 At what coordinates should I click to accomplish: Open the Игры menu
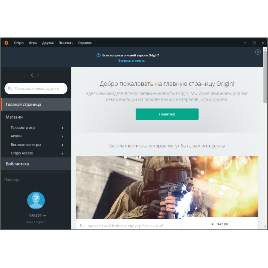33,43
